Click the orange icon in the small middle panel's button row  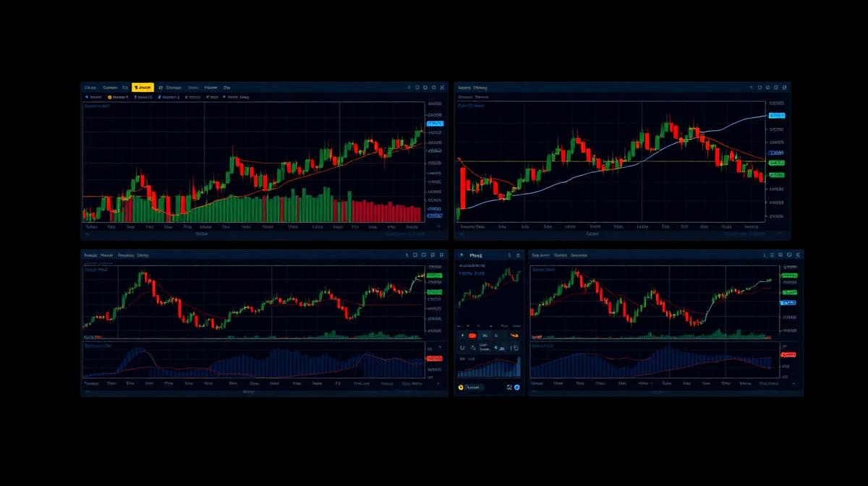515,335
